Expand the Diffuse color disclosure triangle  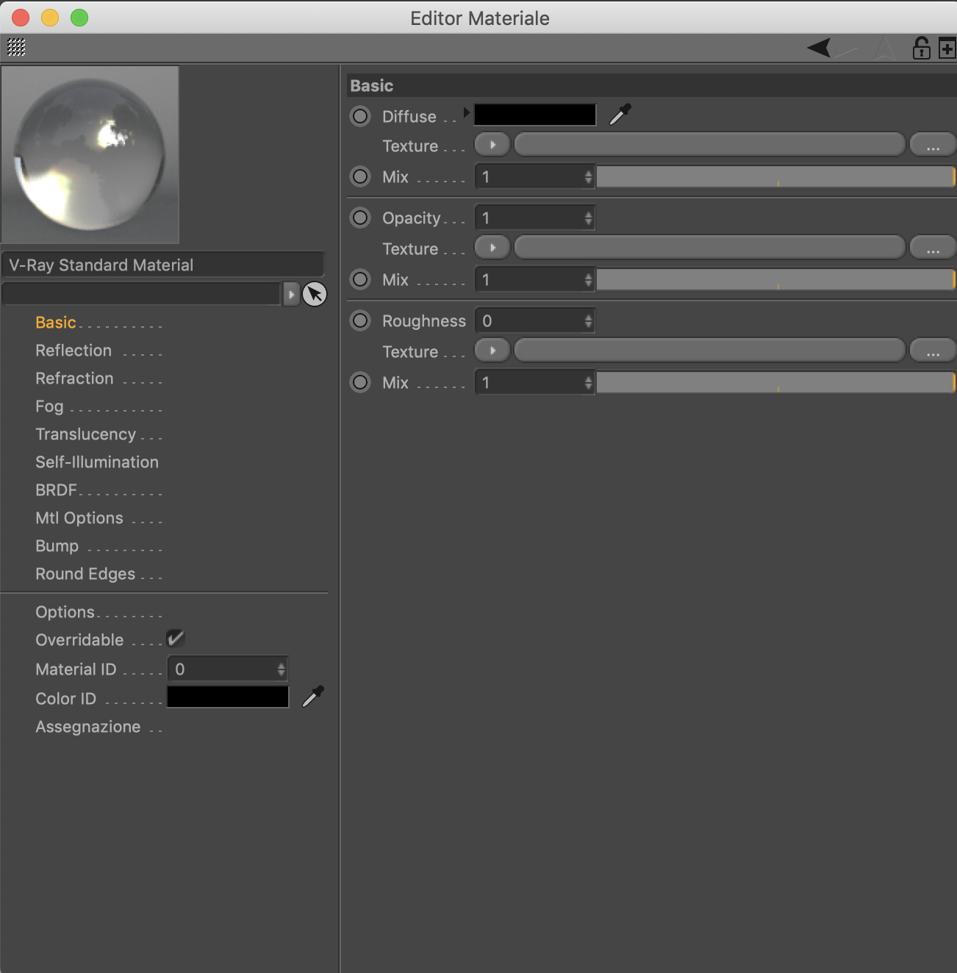pyautogui.click(x=467, y=112)
